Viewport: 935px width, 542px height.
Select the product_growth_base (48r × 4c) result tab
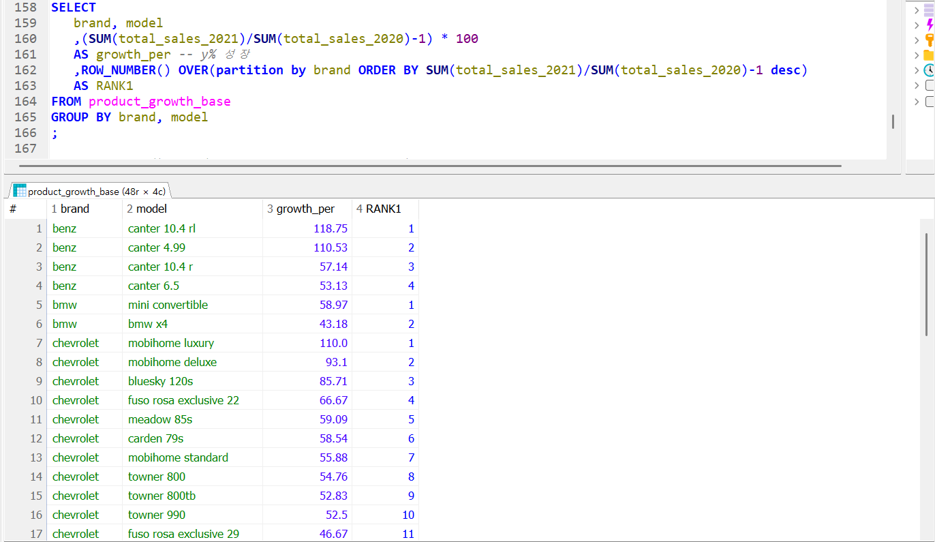pyautogui.click(x=89, y=191)
